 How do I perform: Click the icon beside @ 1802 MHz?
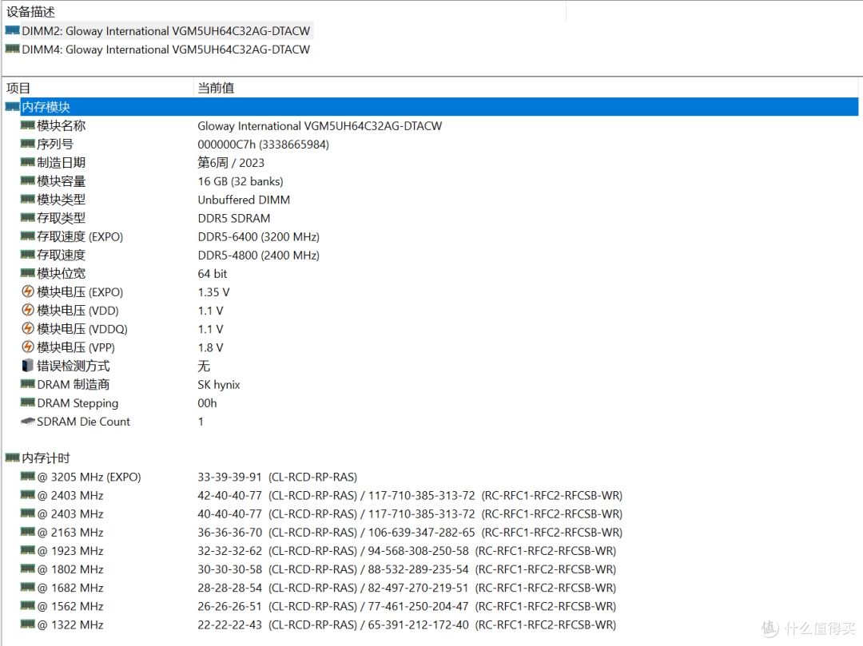[x=27, y=569]
